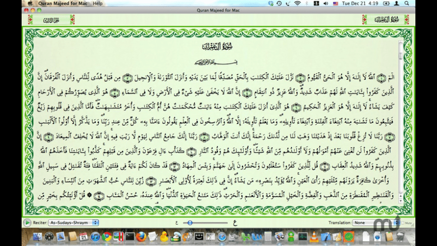Viewport: 437px width, 246px height.
Task: Click the verse 8 marker in the fifth line
Action: (204, 137)
